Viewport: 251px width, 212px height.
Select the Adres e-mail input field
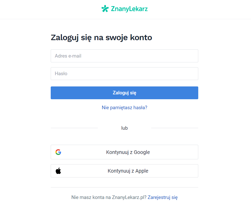point(124,56)
